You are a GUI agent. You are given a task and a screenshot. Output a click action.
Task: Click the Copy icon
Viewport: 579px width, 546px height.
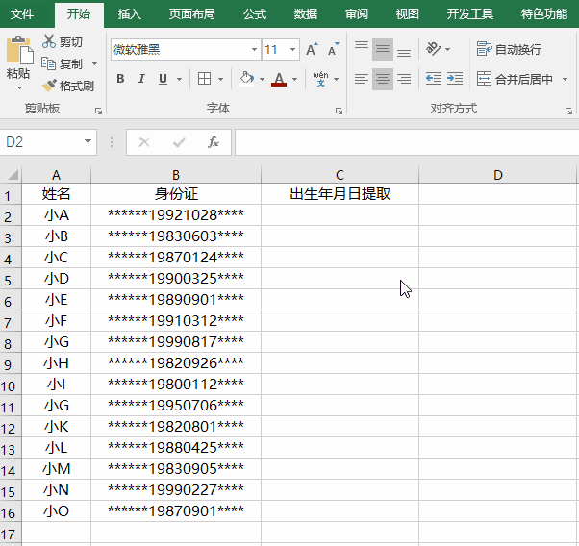48,63
